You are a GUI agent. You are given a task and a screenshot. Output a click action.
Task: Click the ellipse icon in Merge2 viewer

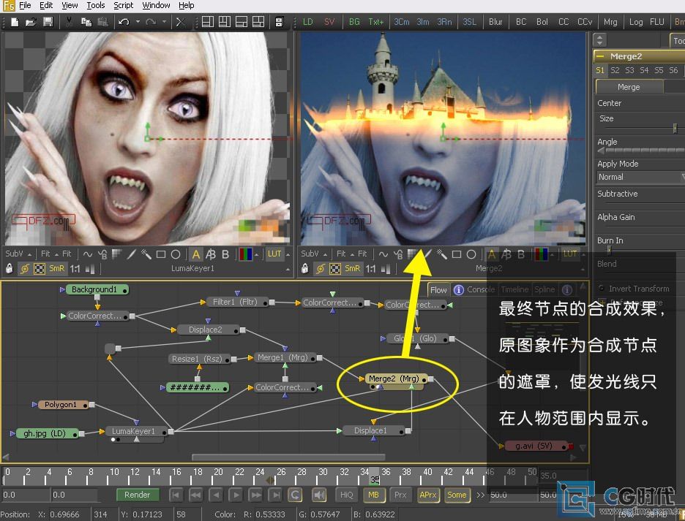[x=471, y=254]
